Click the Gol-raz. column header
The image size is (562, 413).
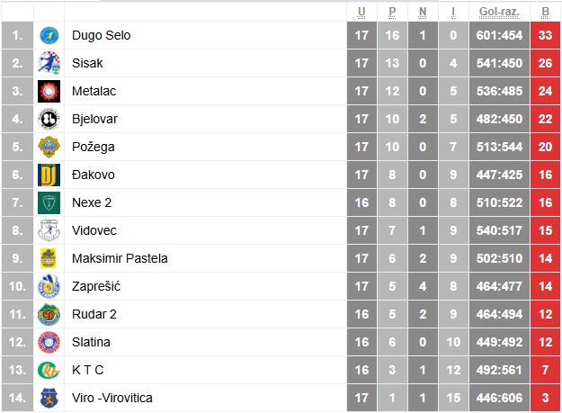pos(499,12)
